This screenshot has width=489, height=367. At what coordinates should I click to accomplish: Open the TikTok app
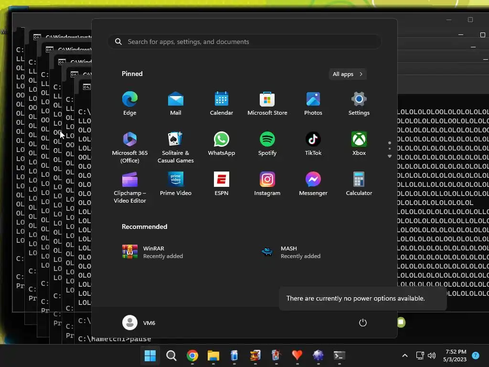[x=313, y=144]
